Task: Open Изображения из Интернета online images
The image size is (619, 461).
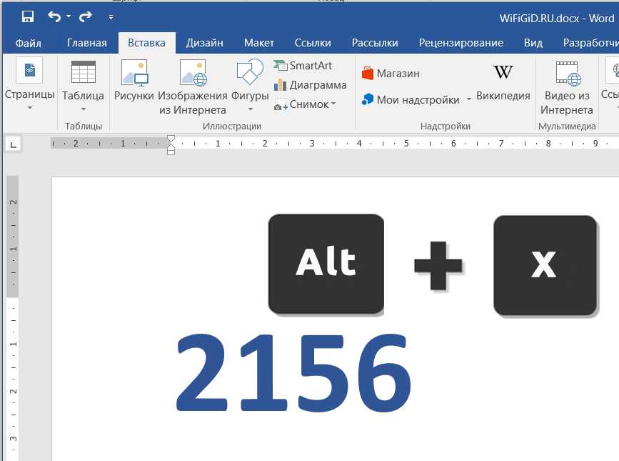Action: 193,74
